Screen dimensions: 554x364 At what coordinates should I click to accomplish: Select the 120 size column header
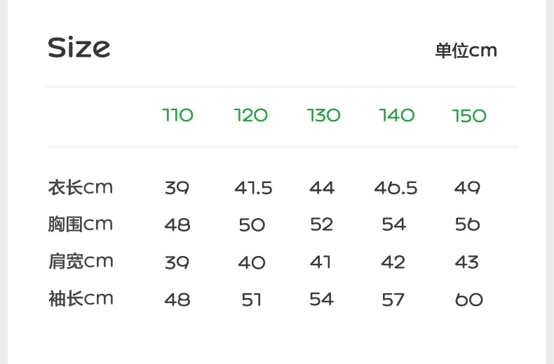(x=251, y=115)
